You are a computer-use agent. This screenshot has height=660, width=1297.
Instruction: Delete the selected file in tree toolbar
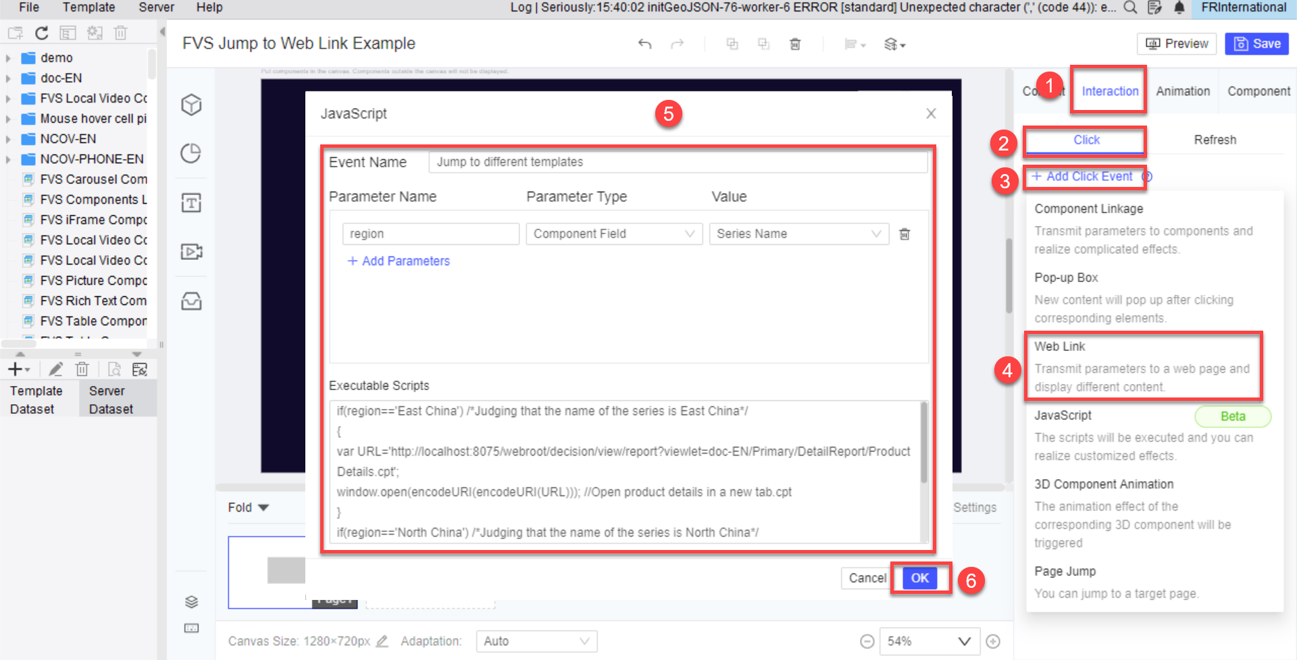(x=120, y=33)
